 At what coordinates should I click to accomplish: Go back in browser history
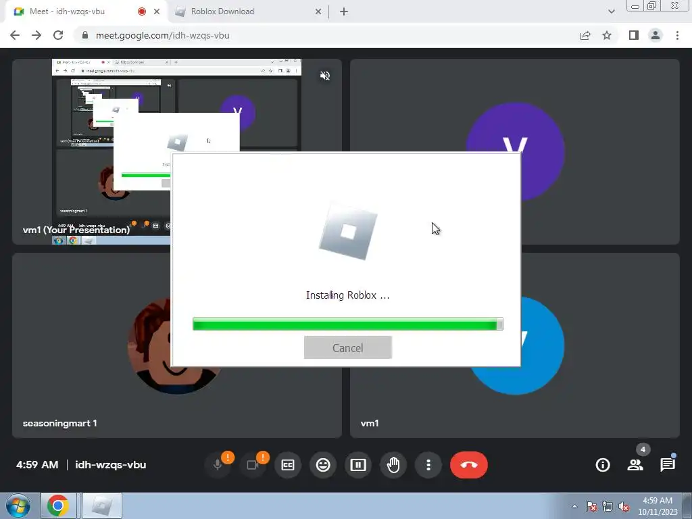(15, 35)
